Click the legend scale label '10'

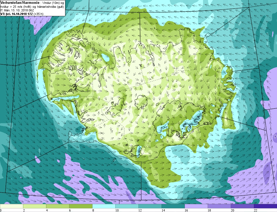click(117, 210)
